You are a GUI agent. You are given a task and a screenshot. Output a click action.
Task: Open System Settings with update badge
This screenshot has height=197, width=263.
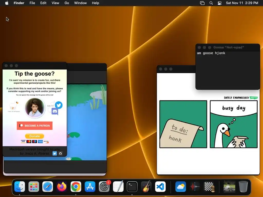point(104,186)
